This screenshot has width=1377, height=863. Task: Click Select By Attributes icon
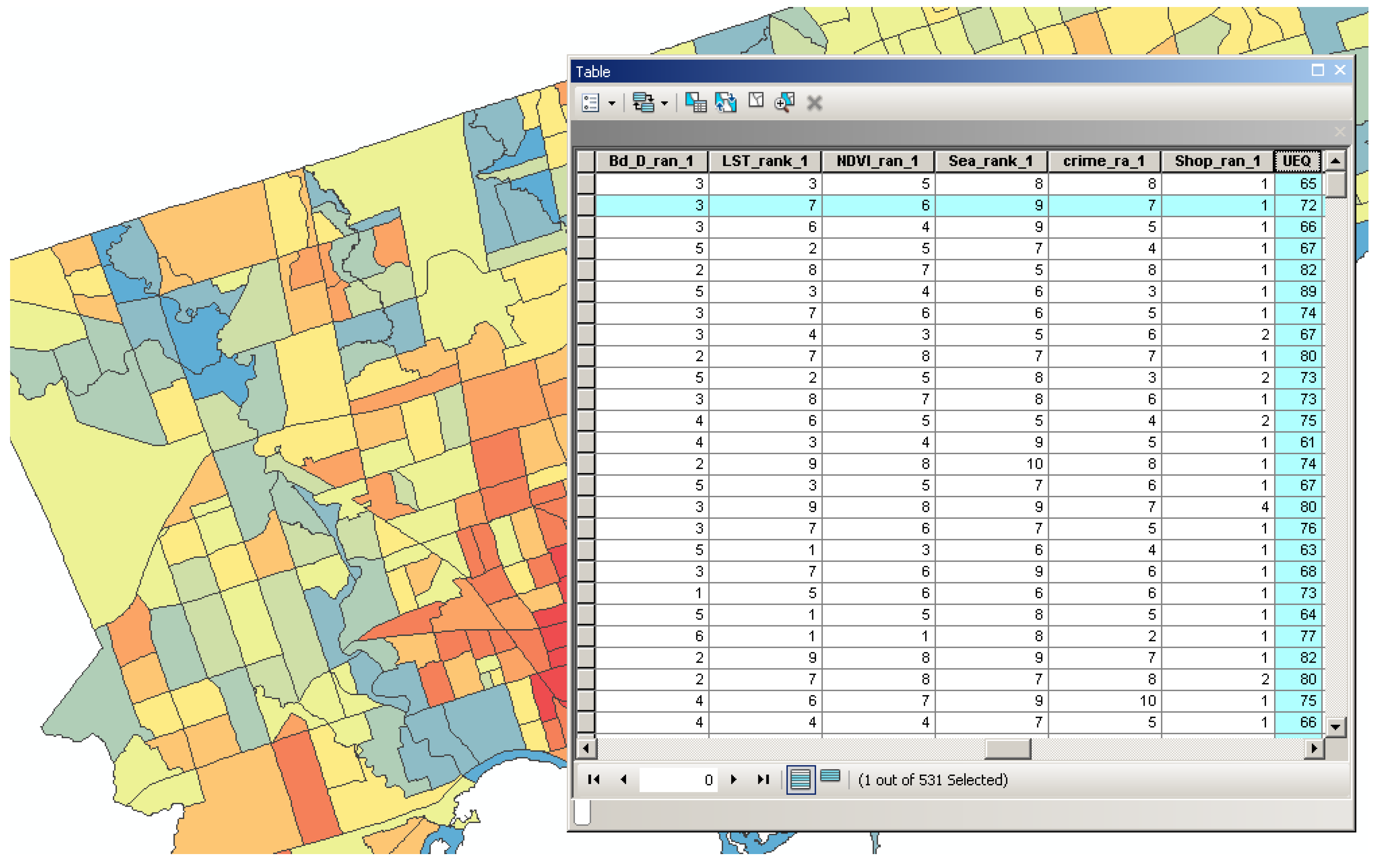point(695,103)
